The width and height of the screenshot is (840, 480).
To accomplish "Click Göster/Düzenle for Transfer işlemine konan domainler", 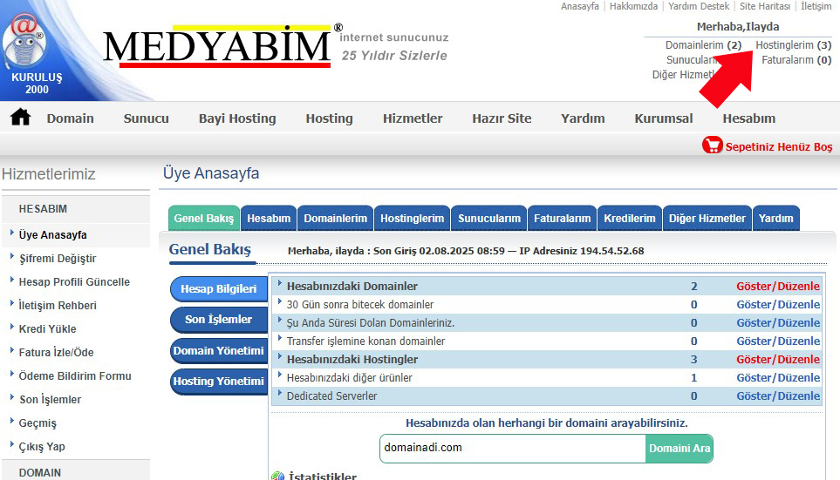I will point(778,341).
